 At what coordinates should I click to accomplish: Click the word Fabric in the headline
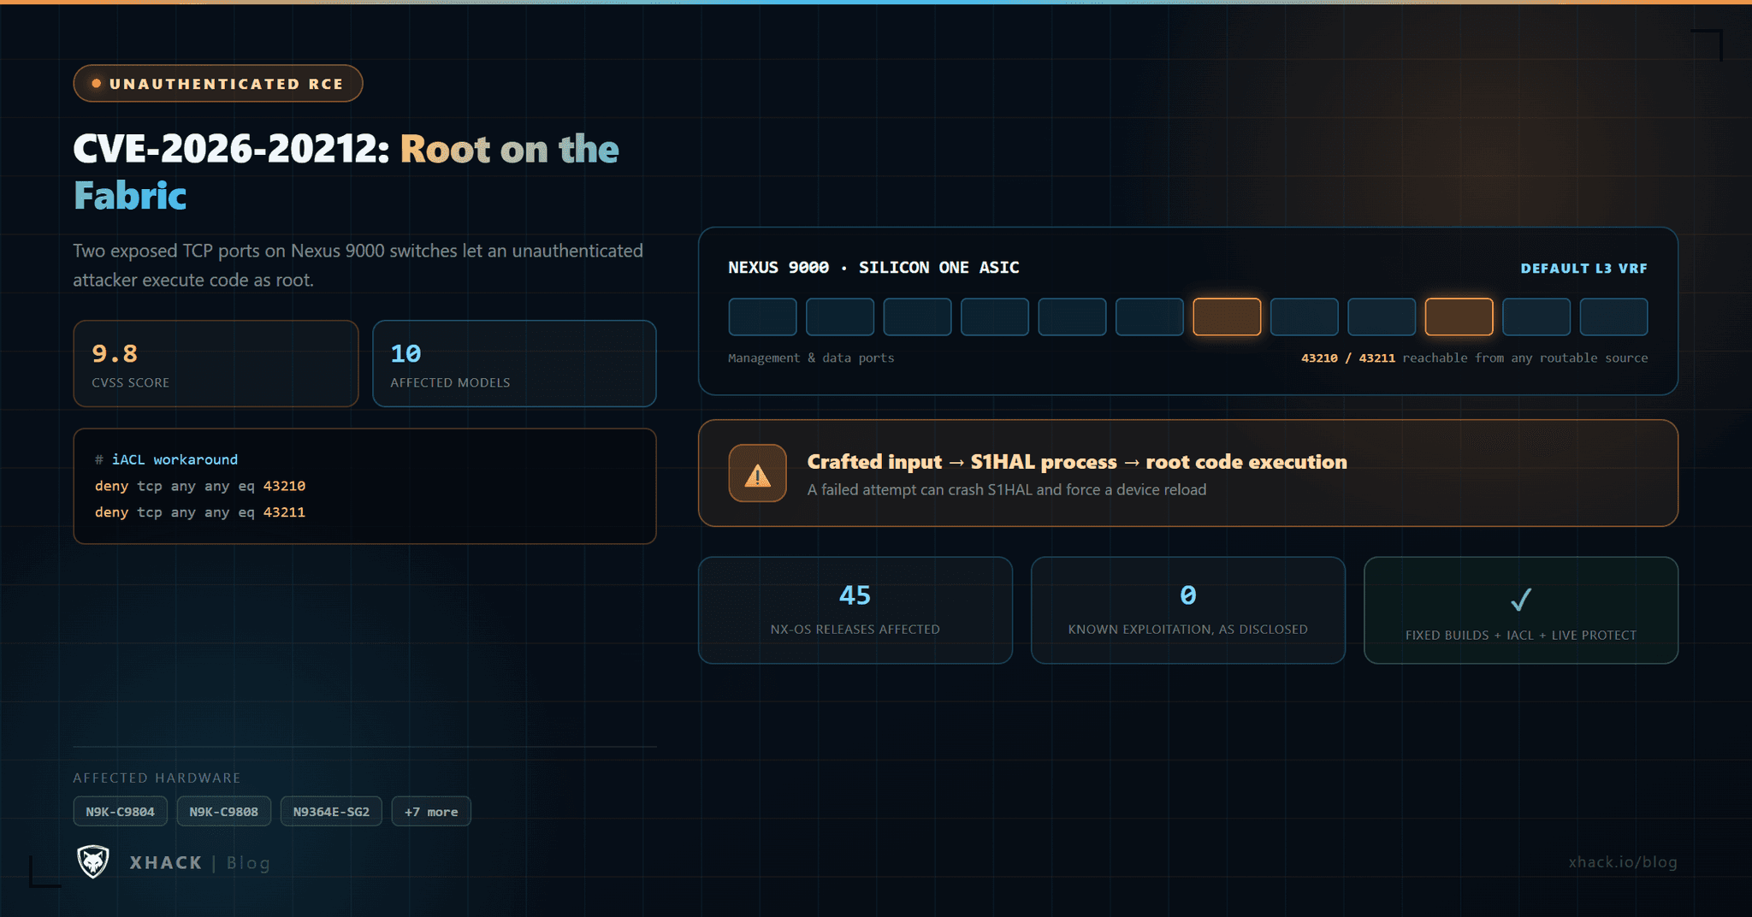point(130,196)
